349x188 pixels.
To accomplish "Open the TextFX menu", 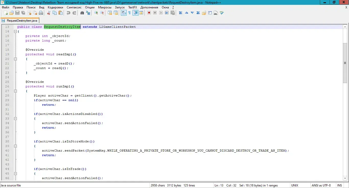I will [133, 7].
